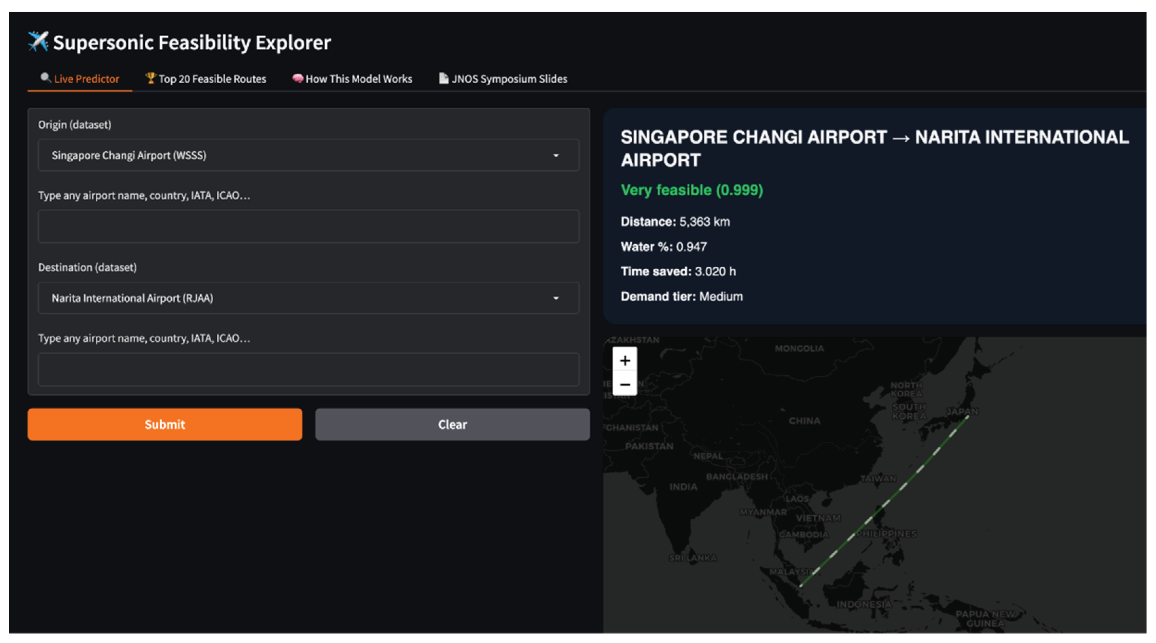Open the JNOS Symposium Slides tab
Viewport: 1156px width, 643px height.
point(509,79)
